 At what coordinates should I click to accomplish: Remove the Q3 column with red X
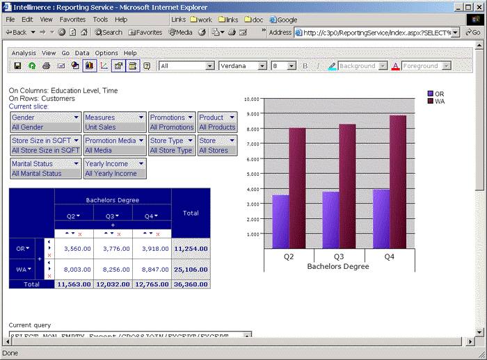pyautogui.click(x=119, y=234)
